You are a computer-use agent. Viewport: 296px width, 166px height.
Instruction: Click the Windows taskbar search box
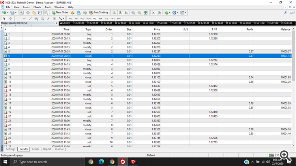click(48, 162)
